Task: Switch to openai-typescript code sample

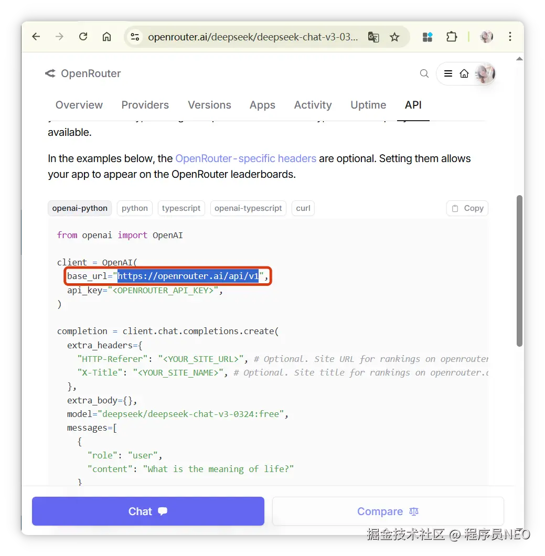Action: coord(248,208)
